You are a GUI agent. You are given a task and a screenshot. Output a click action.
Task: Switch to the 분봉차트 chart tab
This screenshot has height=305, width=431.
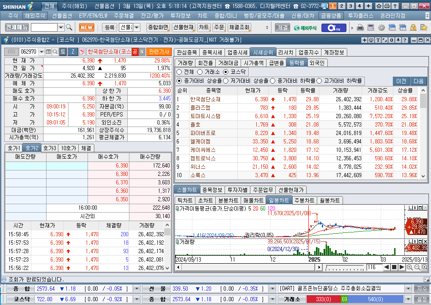coord(228,201)
